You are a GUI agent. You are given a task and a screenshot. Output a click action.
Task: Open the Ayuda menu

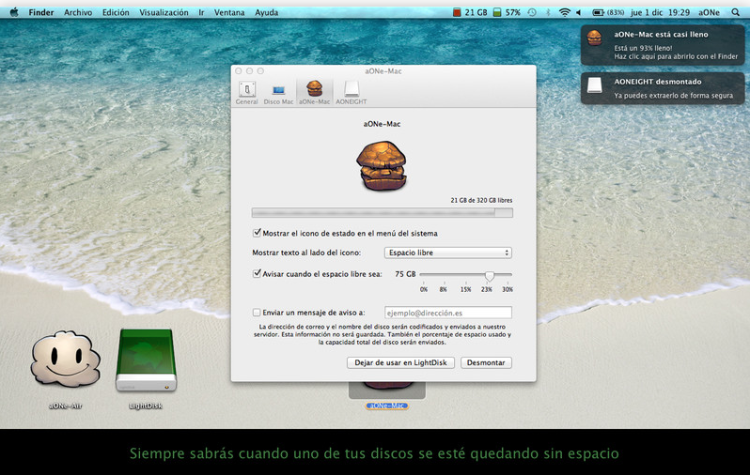point(266,12)
